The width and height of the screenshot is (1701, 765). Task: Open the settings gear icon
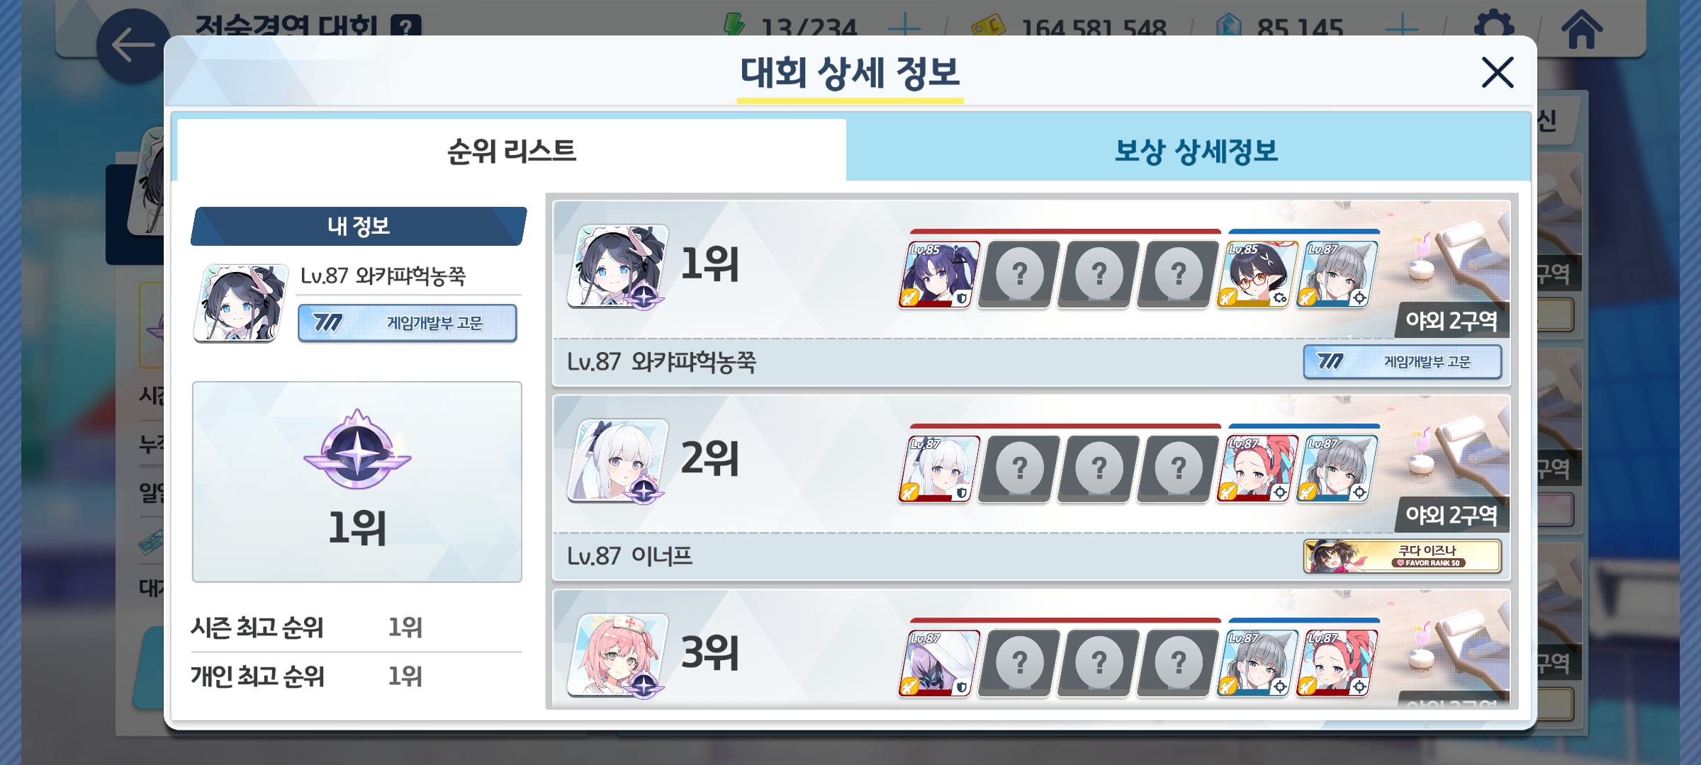[1493, 27]
